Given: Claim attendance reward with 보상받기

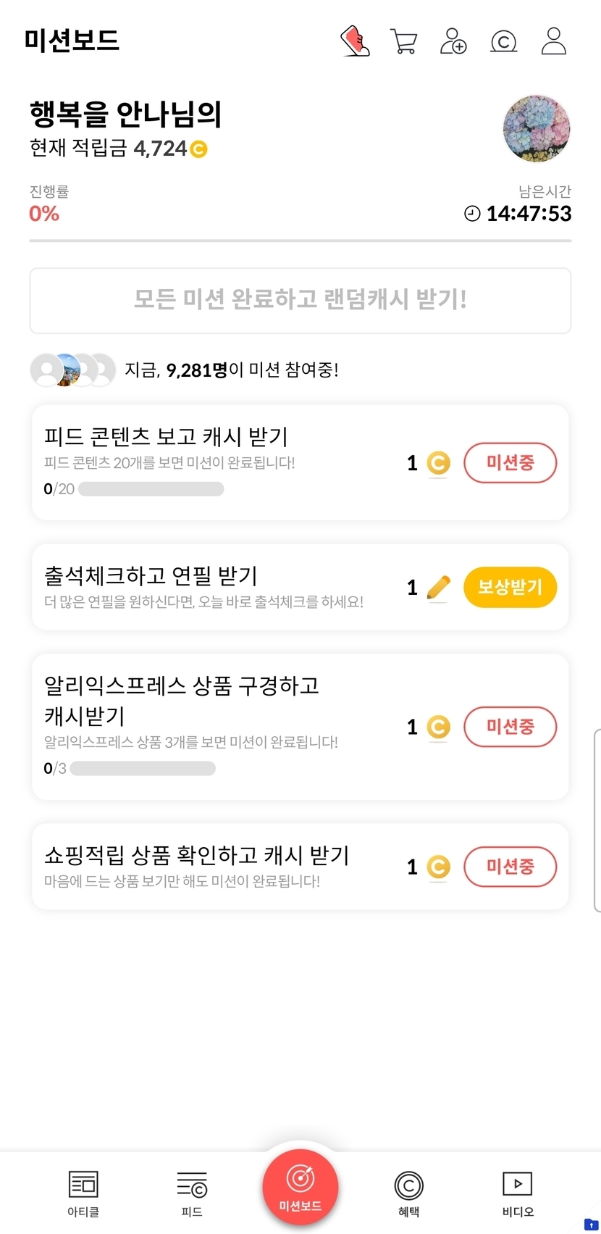Looking at the screenshot, I should pyautogui.click(x=510, y=587).
